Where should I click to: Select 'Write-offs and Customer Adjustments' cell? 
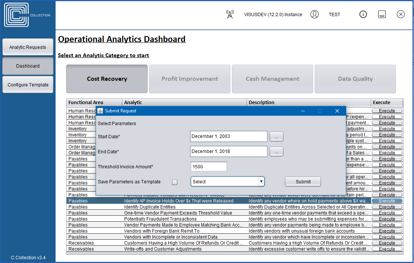point(184,249)
